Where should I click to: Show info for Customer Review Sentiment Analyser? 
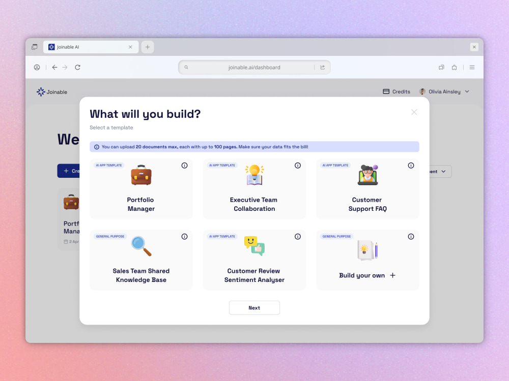pyautogui.click(x=298, y=237)
